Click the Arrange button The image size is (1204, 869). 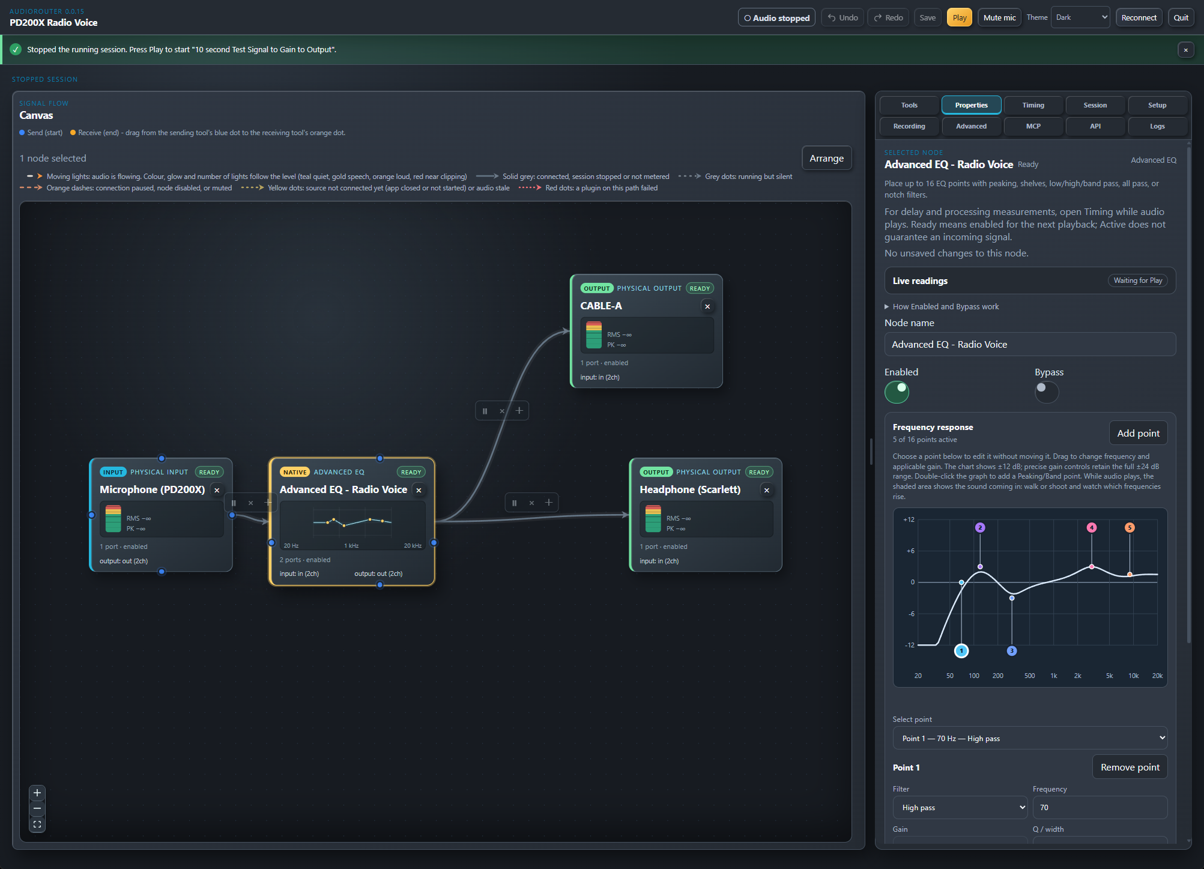coord(826,158)
